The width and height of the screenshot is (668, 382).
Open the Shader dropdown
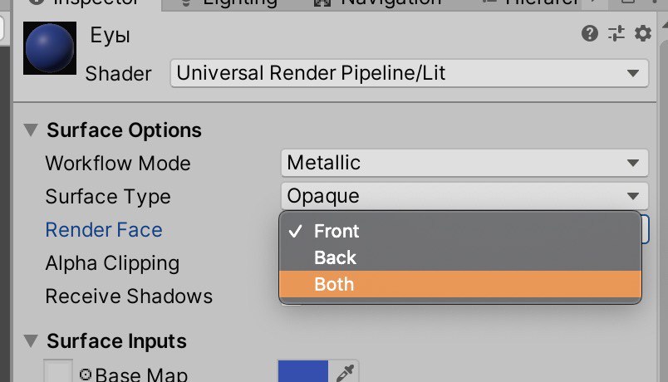pos(410,73)
